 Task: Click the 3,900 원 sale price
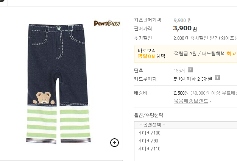[185, 28]
